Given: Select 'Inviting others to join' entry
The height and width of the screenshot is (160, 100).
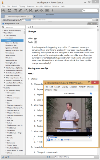Looking at the screenshot, I should pos(13,65).
